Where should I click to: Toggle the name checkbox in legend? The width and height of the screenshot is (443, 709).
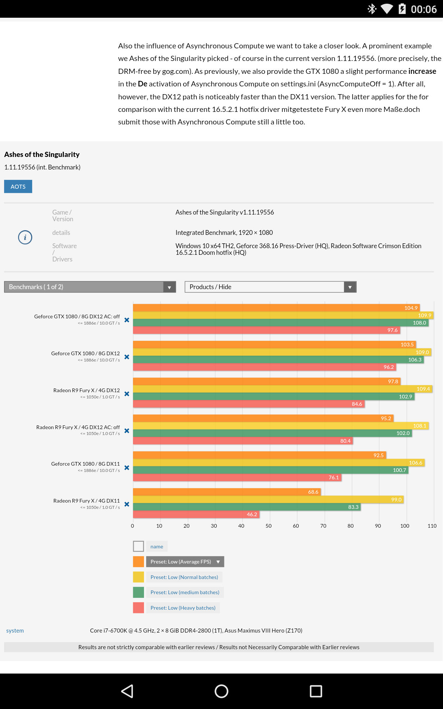[138, 546]
